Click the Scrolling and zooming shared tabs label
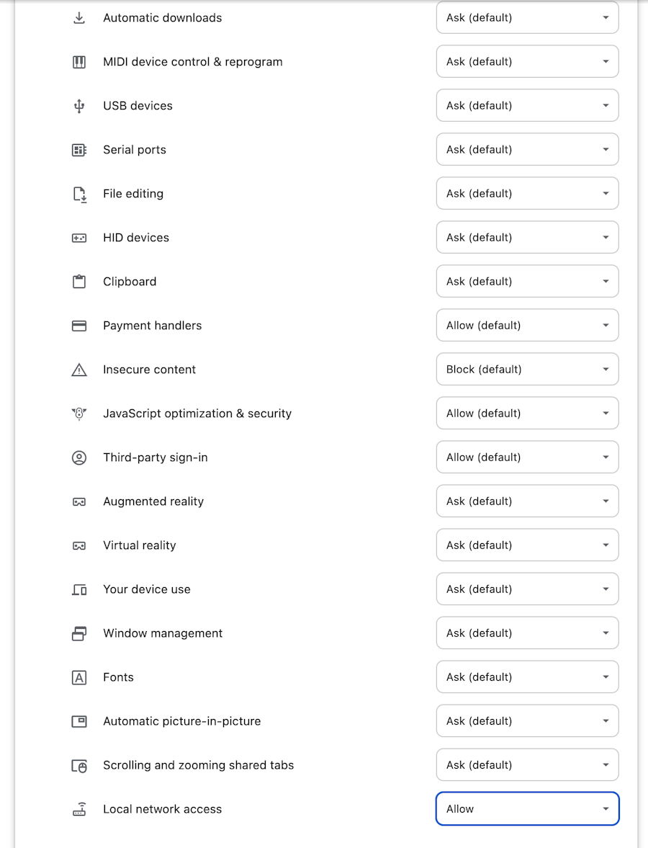Screen dimensions: 648x848 (198, 765)
